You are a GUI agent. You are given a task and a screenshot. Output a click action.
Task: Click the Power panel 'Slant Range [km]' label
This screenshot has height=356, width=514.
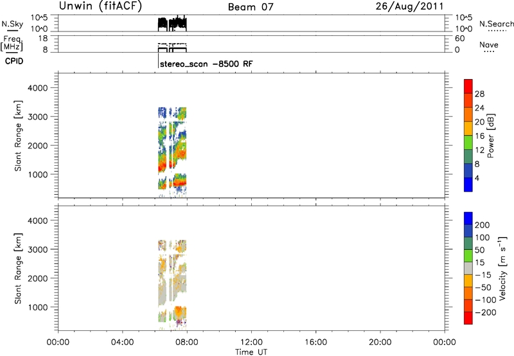18,136
